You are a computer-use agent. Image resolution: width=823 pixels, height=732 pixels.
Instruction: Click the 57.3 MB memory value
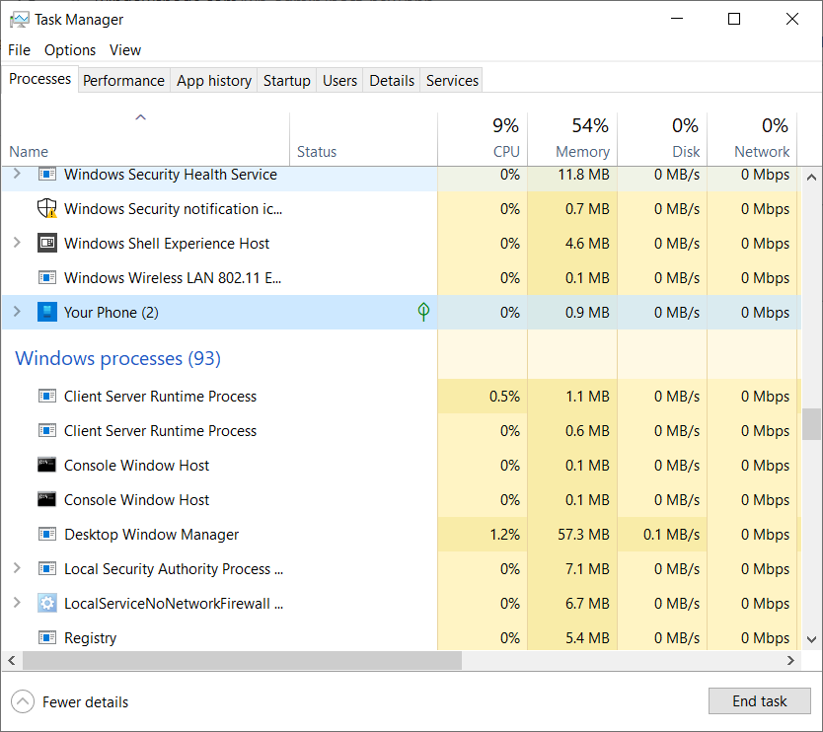[x=583, y=534]
